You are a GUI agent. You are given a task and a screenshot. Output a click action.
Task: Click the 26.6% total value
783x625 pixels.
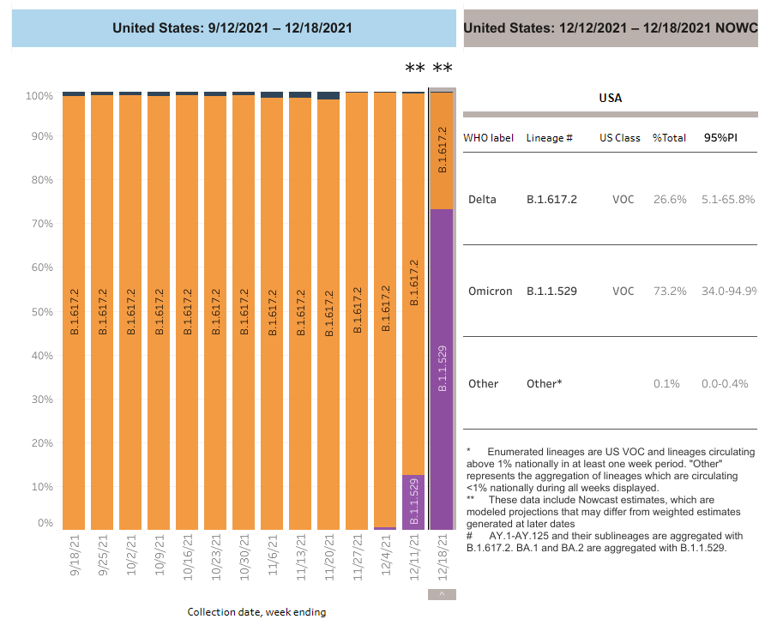coord(670,200)
